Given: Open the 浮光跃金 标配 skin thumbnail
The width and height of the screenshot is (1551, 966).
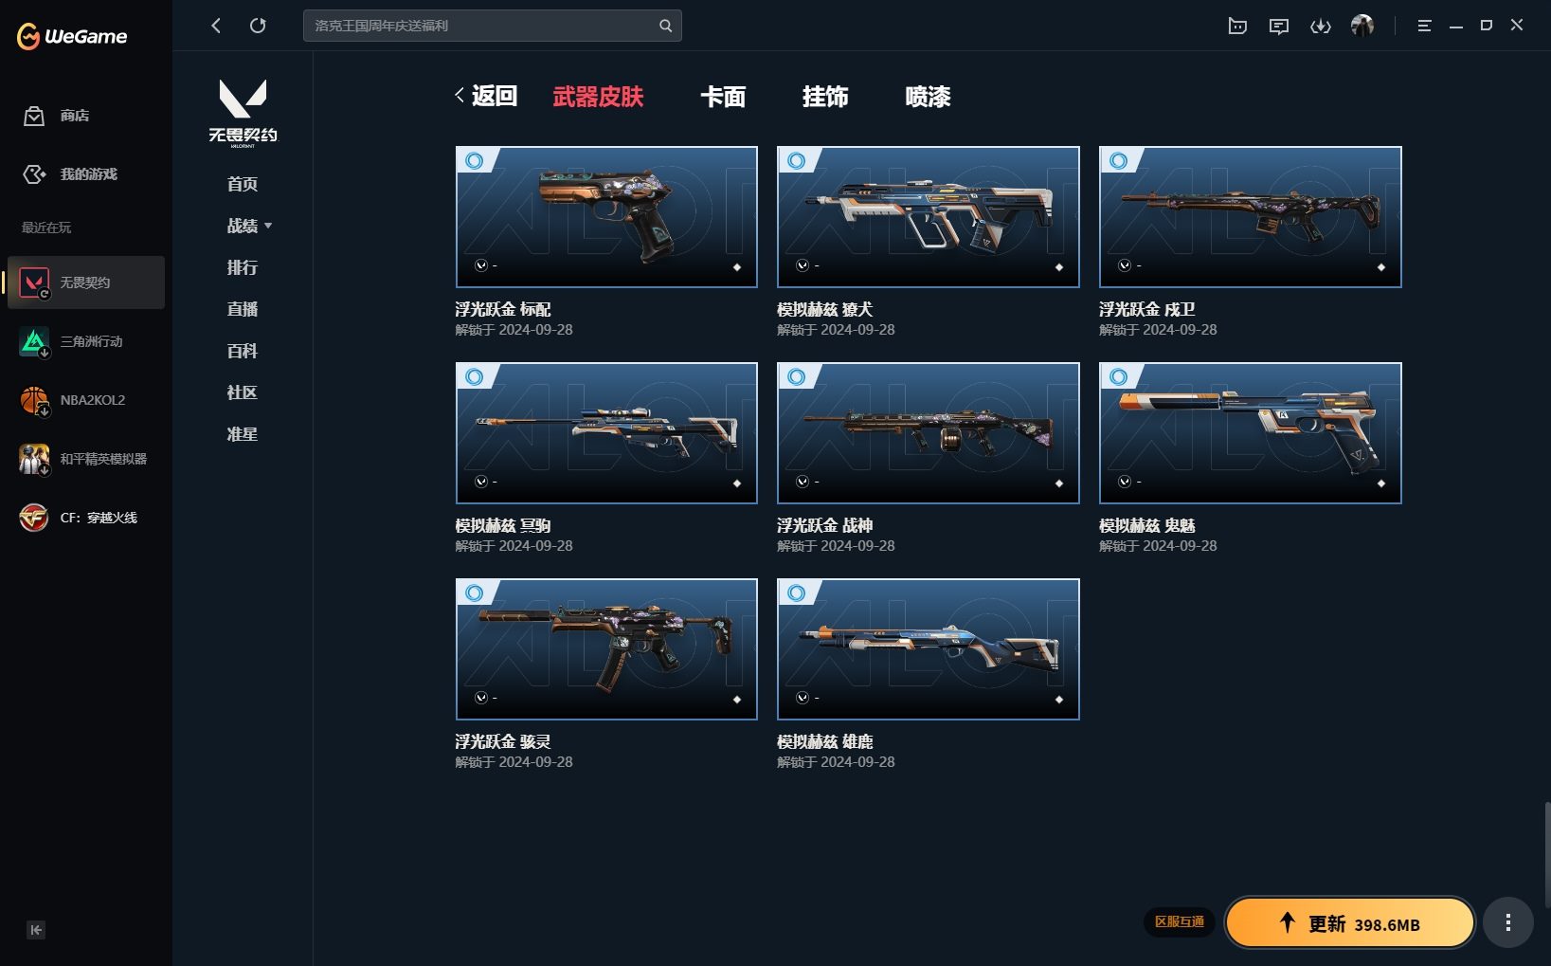Looking at the screenshot, I should coord(606,217).
